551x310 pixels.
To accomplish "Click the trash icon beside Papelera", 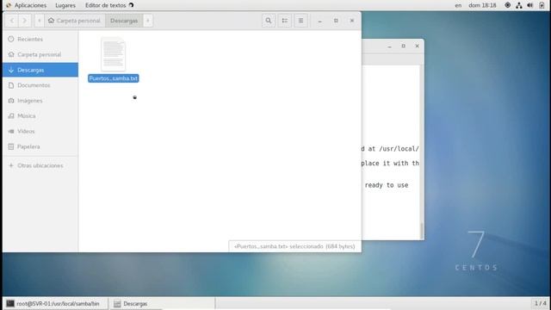I will pyautogui.click(x=11, y=146).
